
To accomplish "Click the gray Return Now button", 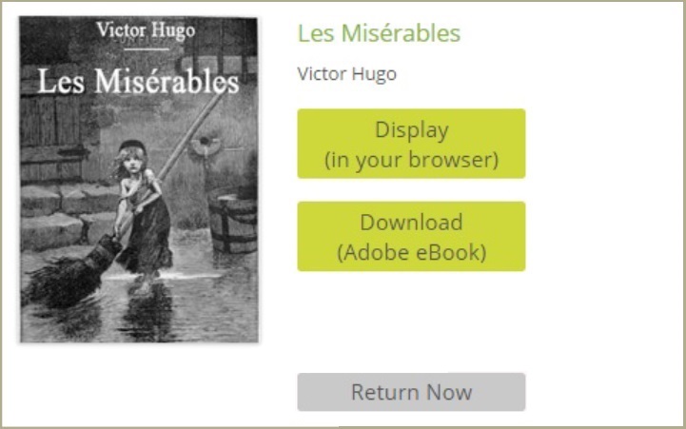I will [x=411, y=392].
